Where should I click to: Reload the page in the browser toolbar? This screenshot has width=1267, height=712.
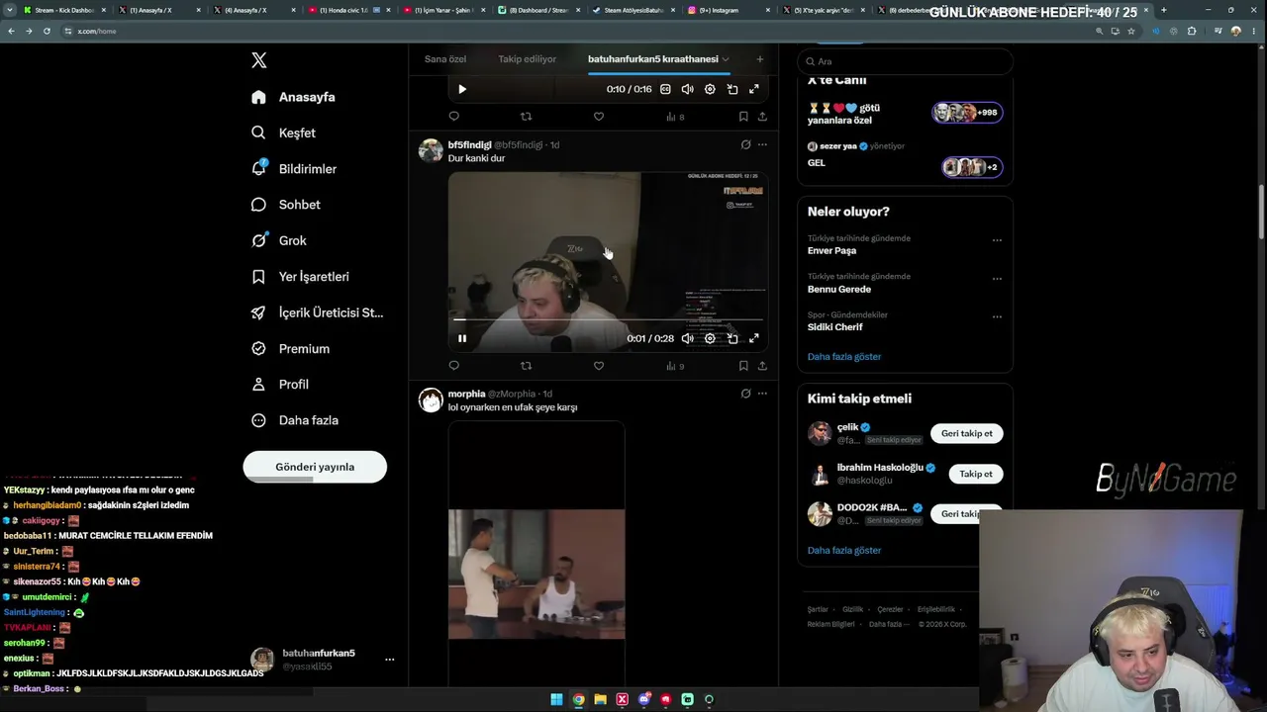[47, 31]
